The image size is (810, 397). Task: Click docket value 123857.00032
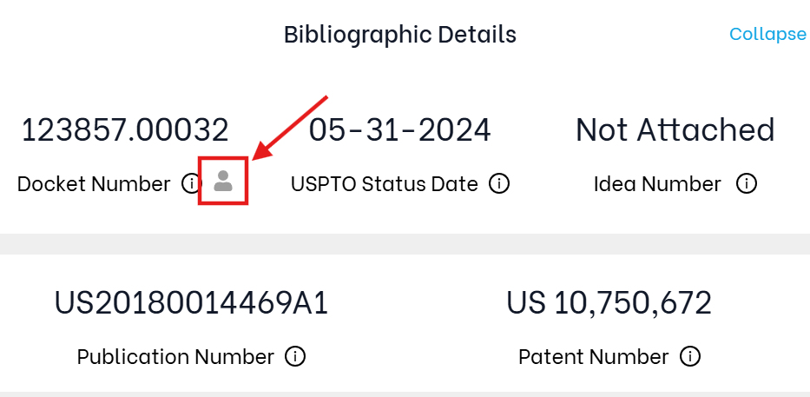125,129
